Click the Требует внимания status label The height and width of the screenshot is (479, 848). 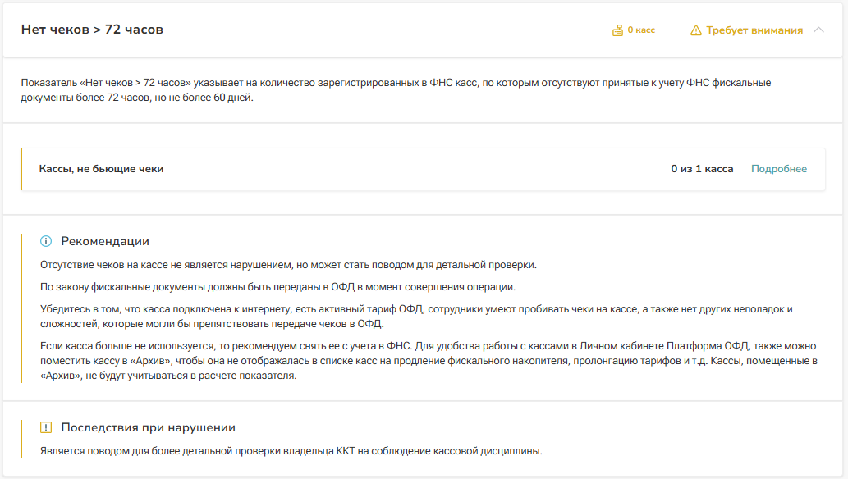coord(754,30)
